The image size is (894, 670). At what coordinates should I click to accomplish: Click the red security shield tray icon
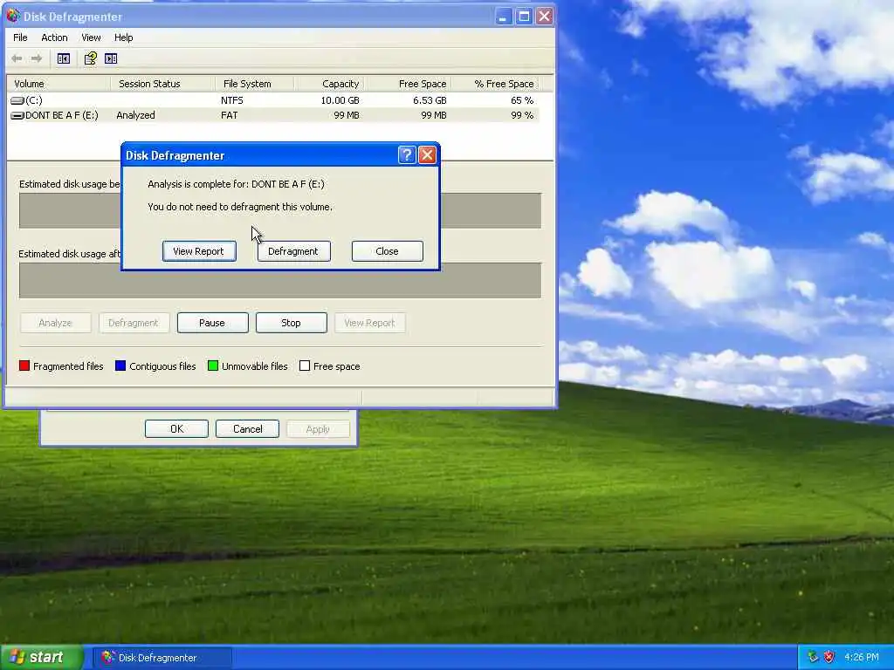[829, 657]
